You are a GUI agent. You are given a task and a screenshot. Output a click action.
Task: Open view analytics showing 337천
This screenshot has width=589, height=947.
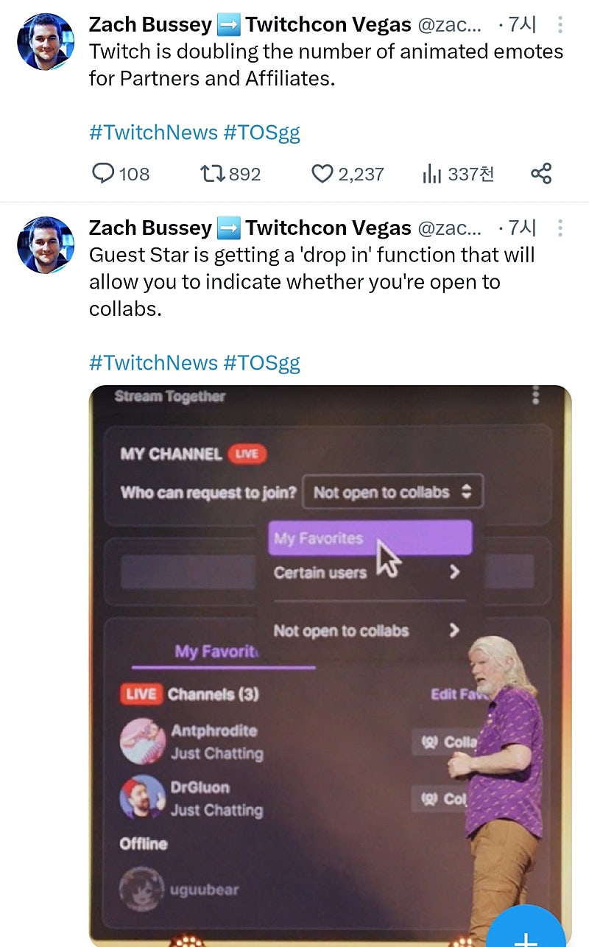pos(431,174)
